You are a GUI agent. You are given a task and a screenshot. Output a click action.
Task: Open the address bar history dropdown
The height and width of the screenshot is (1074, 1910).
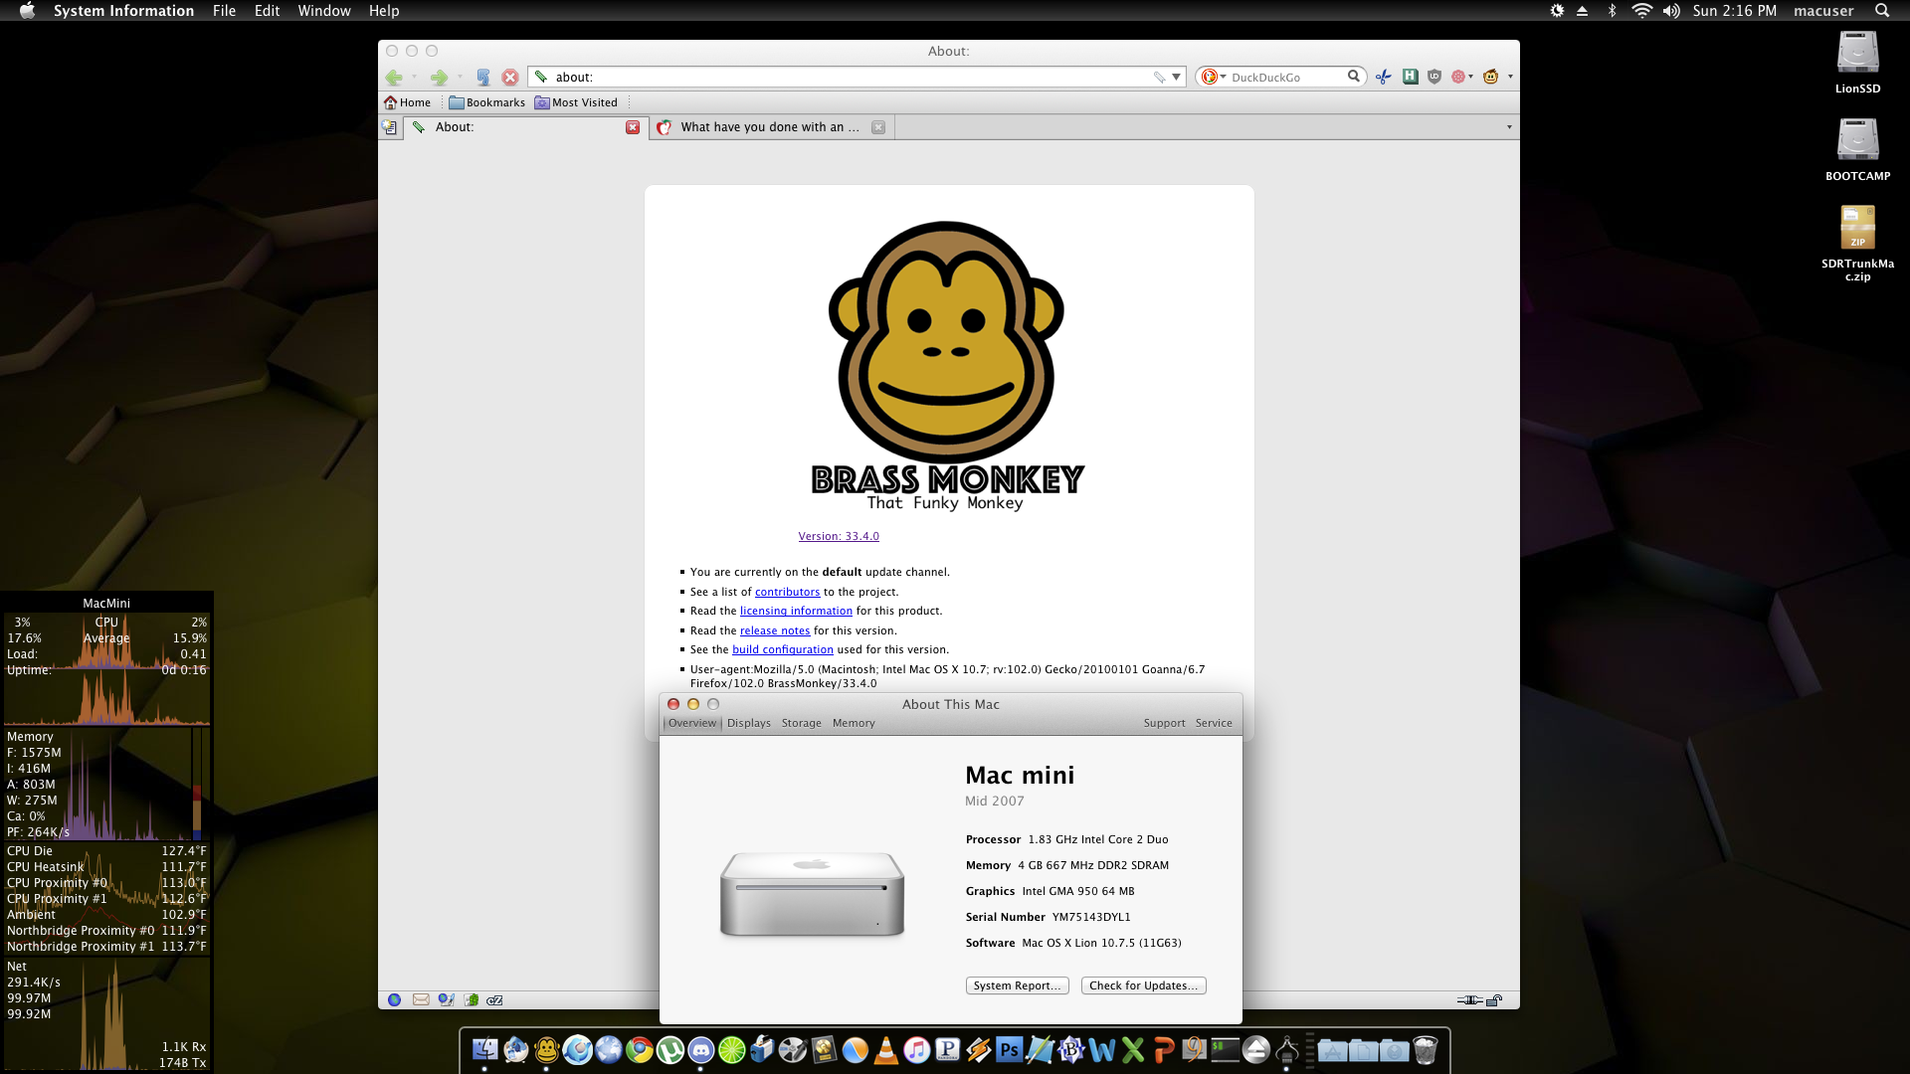1176,77
